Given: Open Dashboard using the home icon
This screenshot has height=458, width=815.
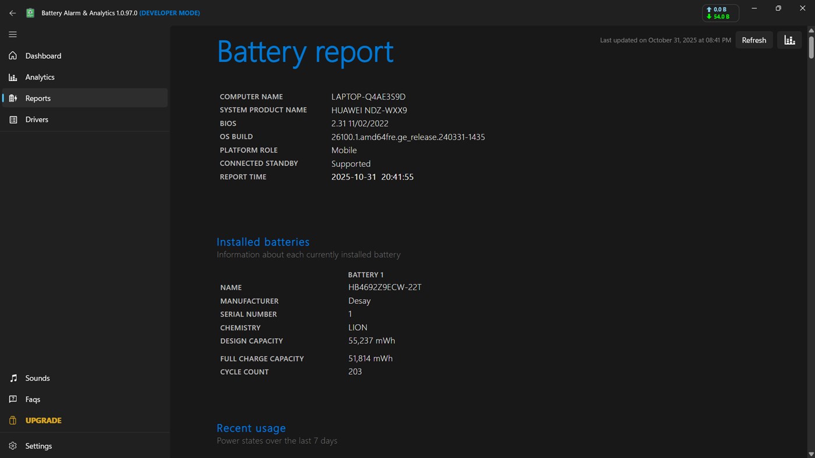Looking at the screenshot, I should click(12, 55).
